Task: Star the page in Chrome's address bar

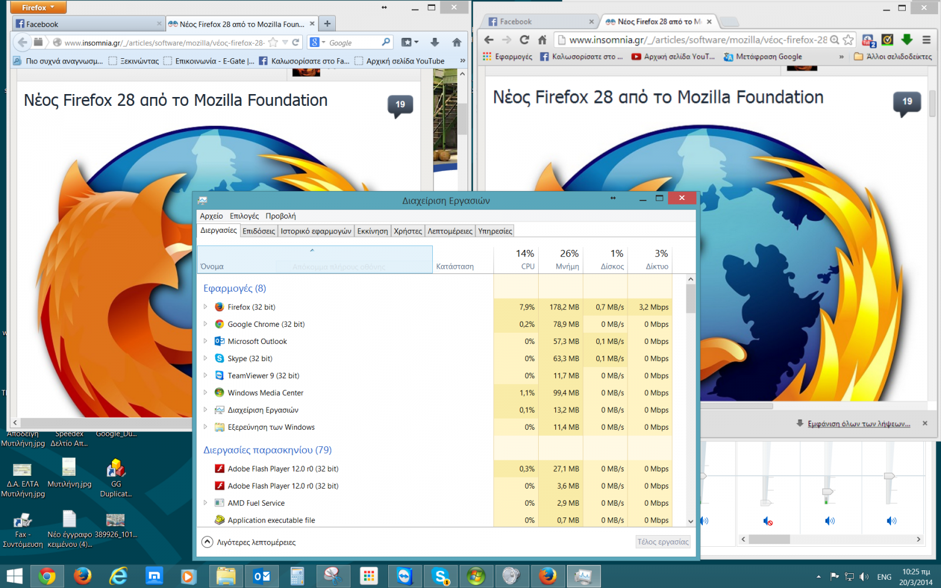Action: point(848,40)
